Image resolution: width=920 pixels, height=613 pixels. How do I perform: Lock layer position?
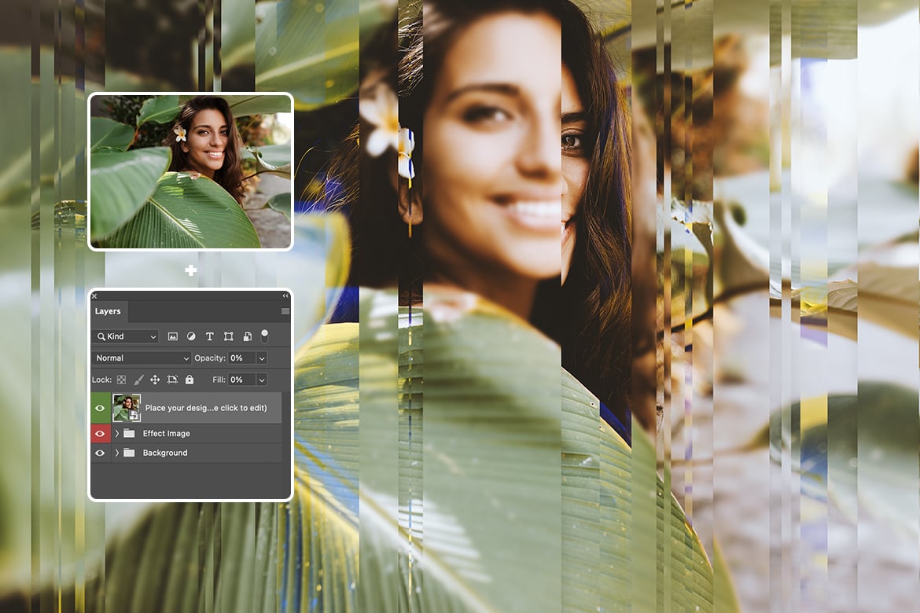click(x=155, y=380)
